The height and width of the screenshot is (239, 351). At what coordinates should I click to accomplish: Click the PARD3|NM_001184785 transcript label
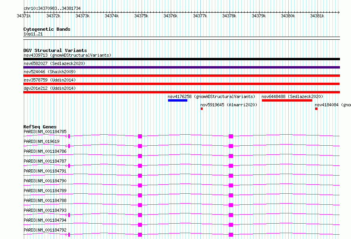point(45,132)
